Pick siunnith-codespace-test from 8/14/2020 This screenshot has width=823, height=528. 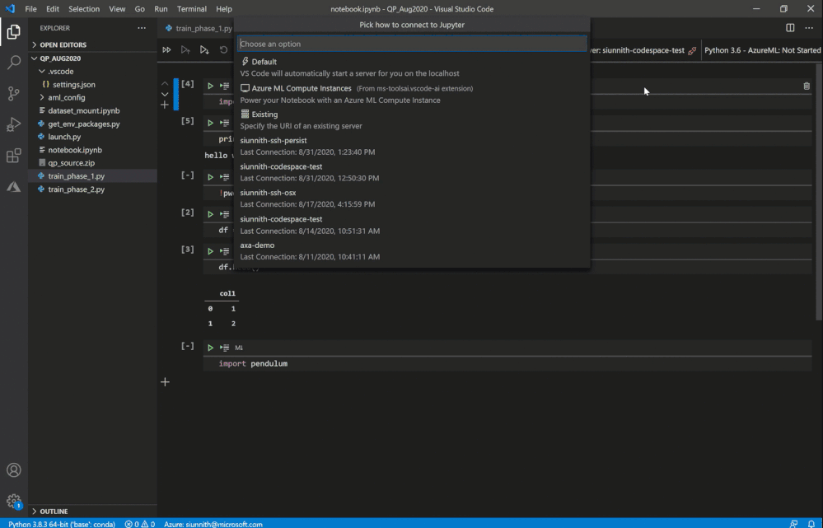point(412,225)
